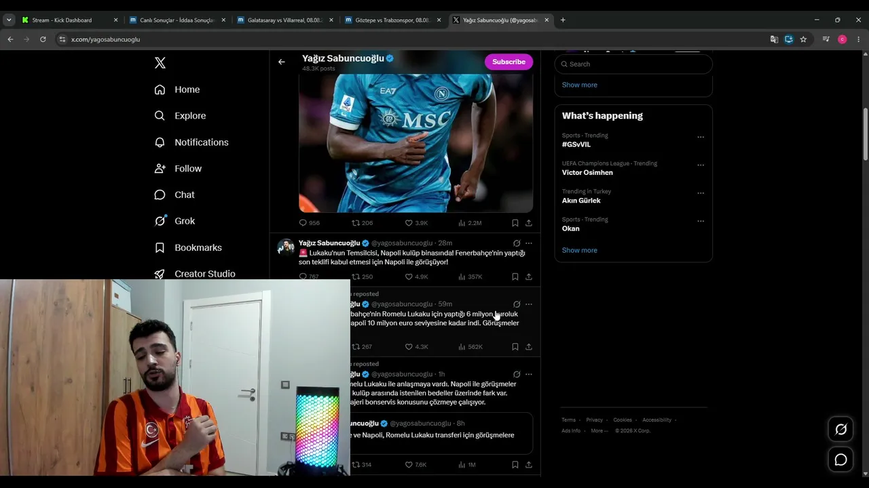Open the Napoli player photo in the post

pyautogui.click(x=415, y=143)
